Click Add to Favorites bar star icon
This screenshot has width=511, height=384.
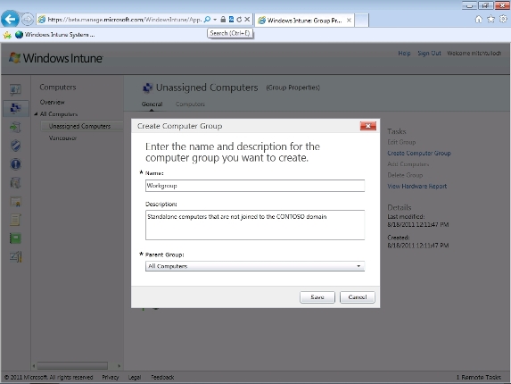[x=7, y=35]
